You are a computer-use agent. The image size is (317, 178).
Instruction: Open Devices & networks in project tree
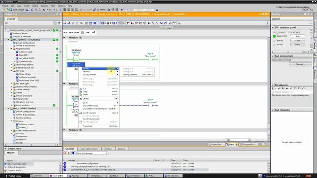[22, 37]
